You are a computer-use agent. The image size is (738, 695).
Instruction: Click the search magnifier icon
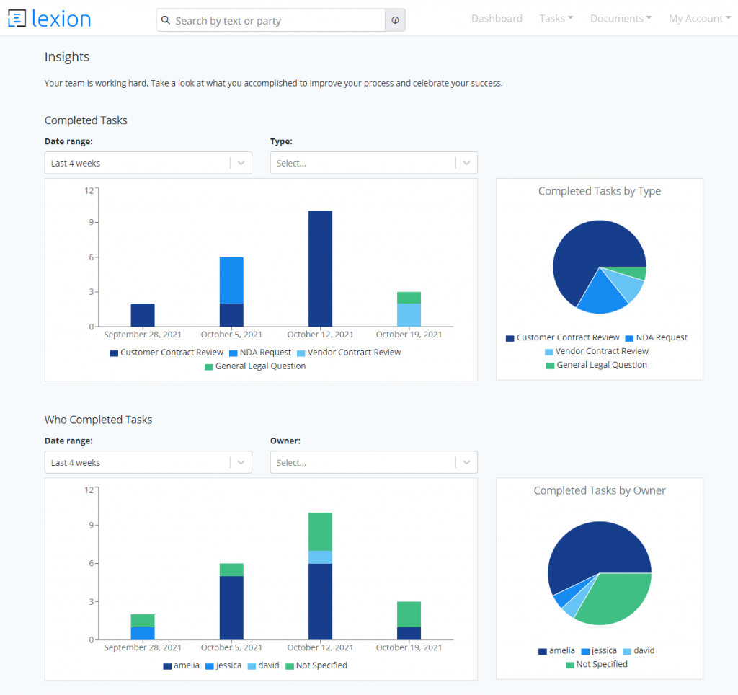tap(166, 21)
